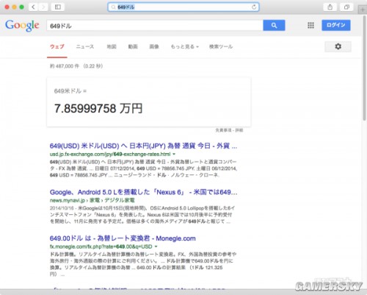Reload the page with the refresh icon
This screenshot has height=295, width=367.
[x=254, y=7]
